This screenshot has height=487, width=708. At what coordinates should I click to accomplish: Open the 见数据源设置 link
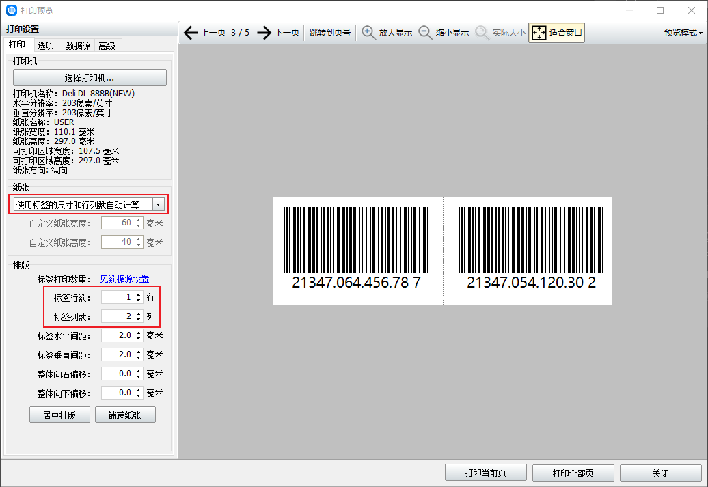[124, 279]
